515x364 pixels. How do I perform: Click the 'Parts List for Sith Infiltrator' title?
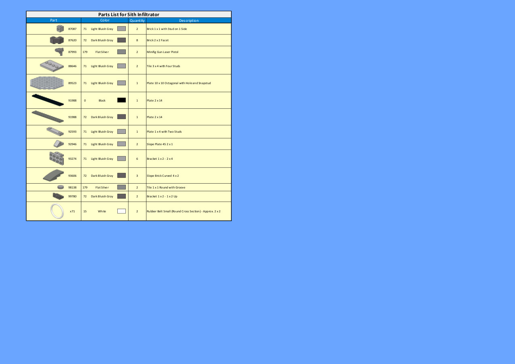(129, 15)
